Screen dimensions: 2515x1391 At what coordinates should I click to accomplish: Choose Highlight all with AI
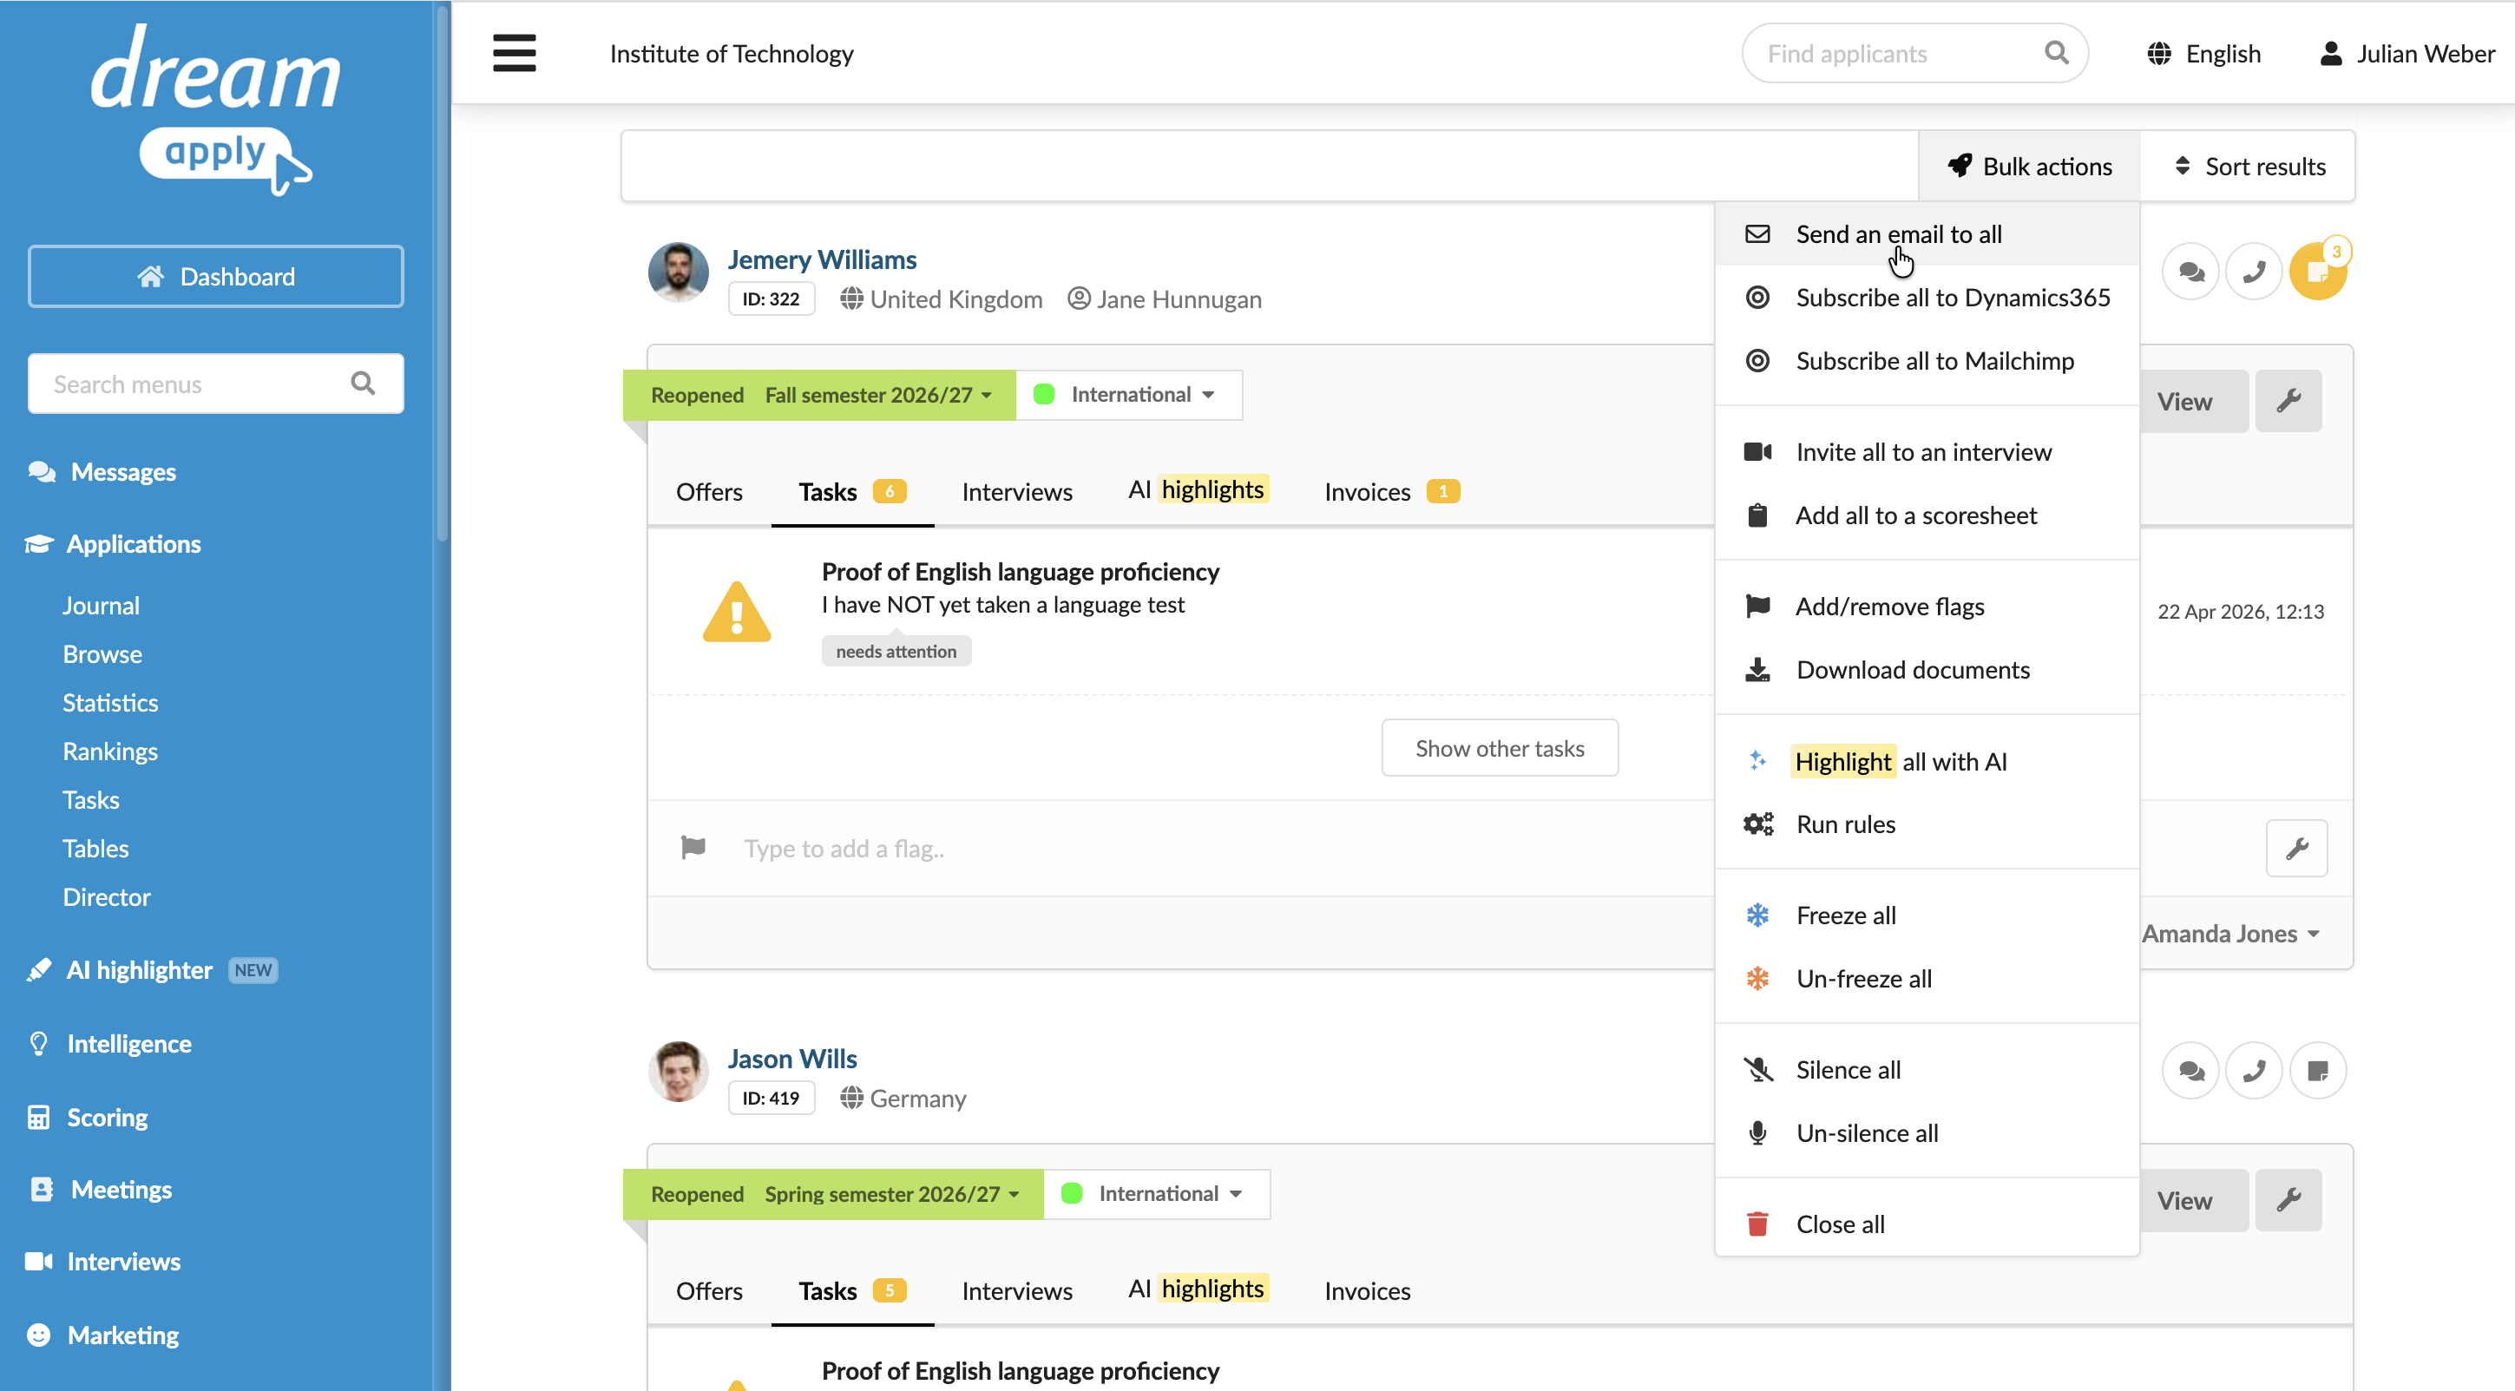pos(1927,761)
